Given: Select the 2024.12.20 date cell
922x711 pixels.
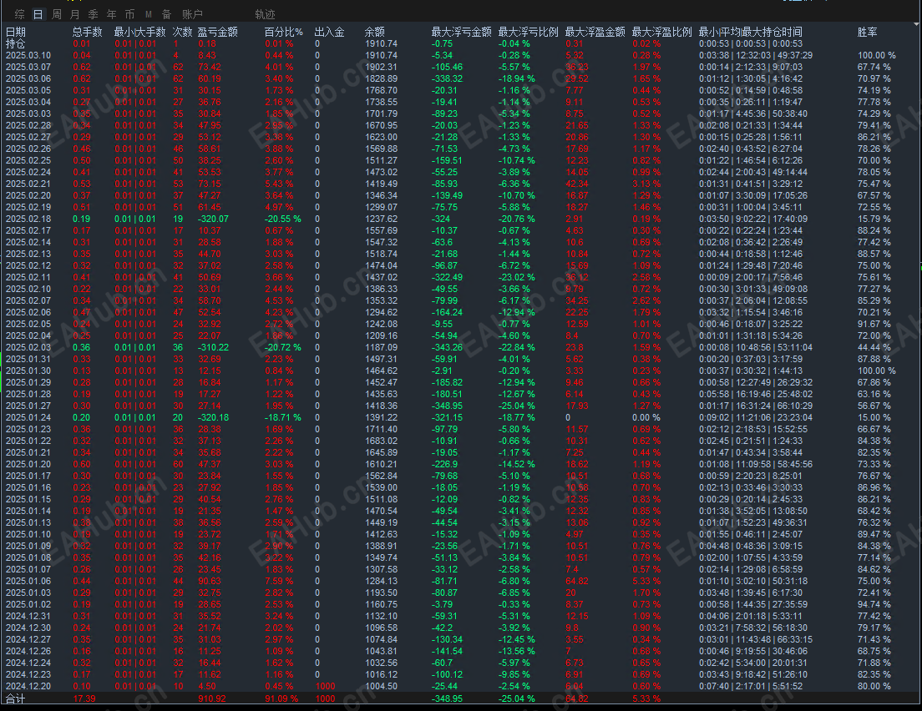Looking at the screenshot, I should coord(28,686).
